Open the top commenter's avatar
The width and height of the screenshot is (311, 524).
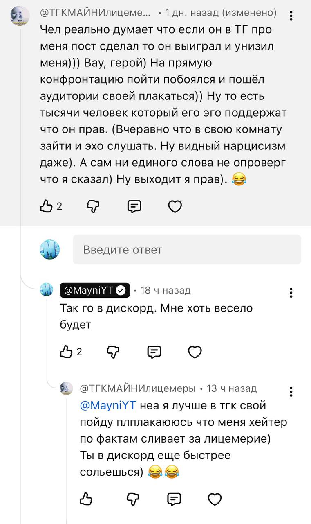pyautogui.click(x=20, y=16)
